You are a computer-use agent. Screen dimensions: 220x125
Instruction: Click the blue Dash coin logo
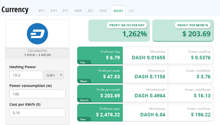click(37, 34)
